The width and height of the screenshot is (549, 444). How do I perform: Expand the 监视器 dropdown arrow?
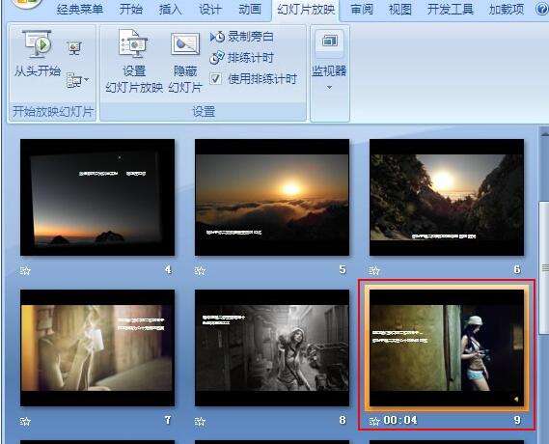coord(329,87)
